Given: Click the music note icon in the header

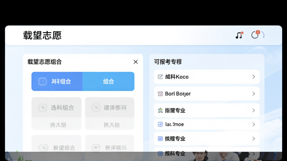Looking at the screenshot, I should 239,35.
